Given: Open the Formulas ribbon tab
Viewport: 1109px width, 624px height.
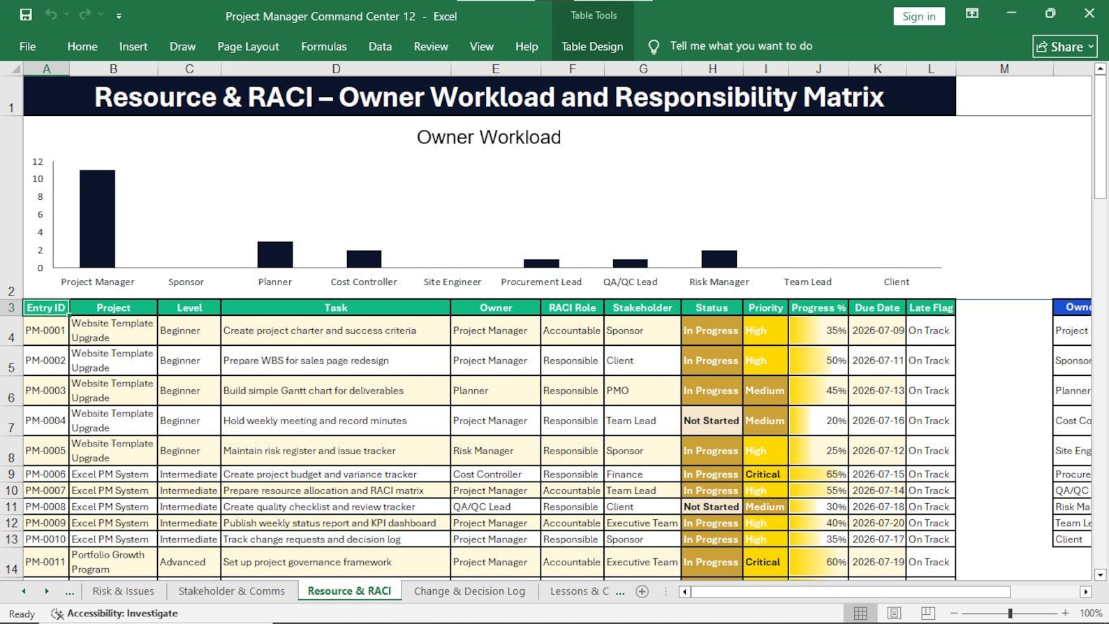Looking at the screenshot, I should click(323, 46).
